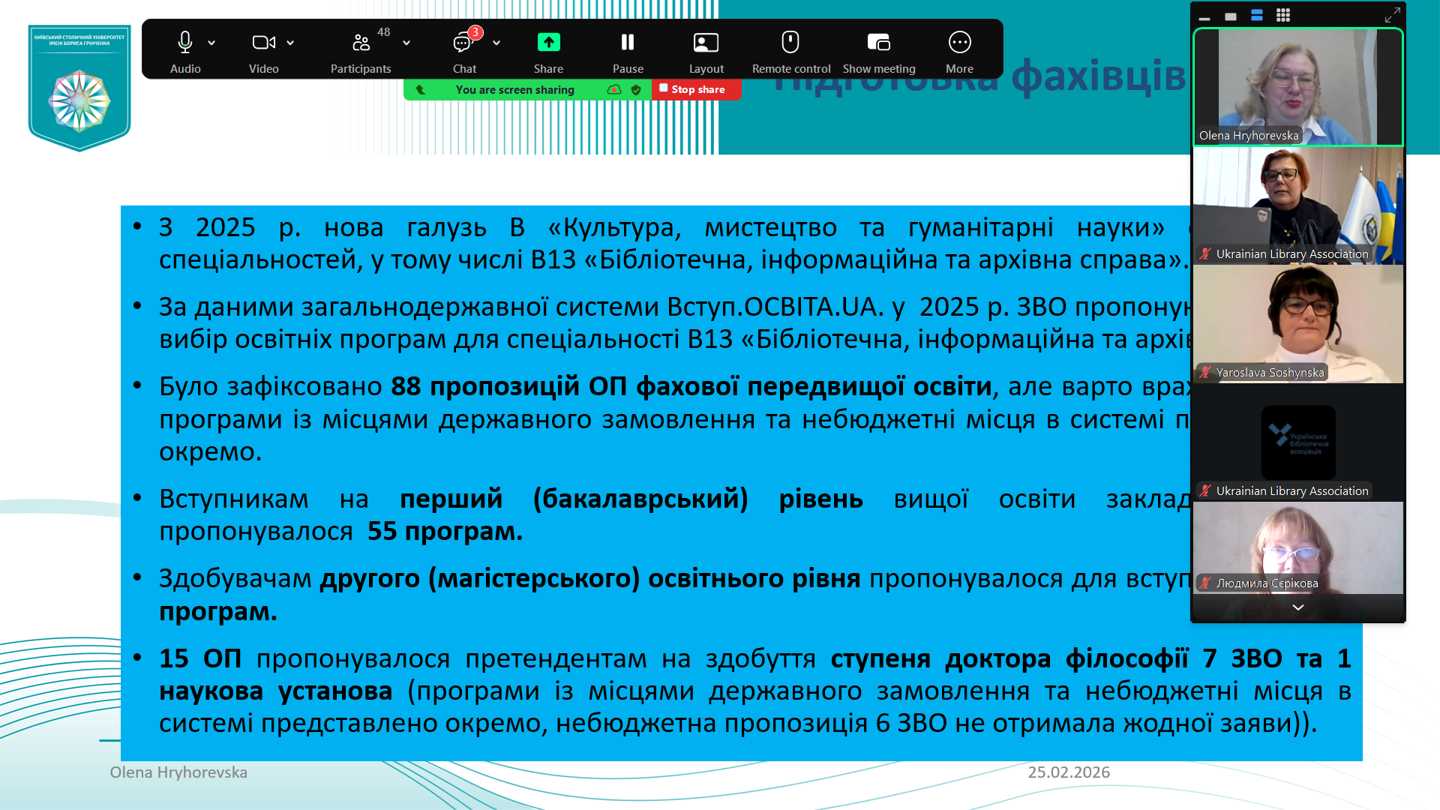Expand the Participants dropdown arrow

(x=406, y=43)
